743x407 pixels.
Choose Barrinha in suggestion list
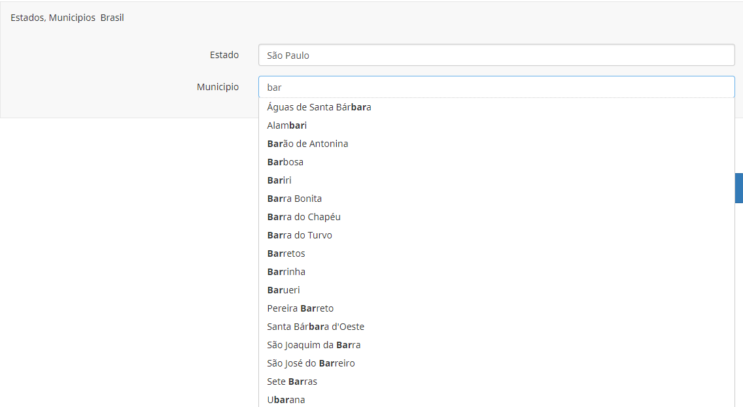pyautogui.click(x=286, y=272)
